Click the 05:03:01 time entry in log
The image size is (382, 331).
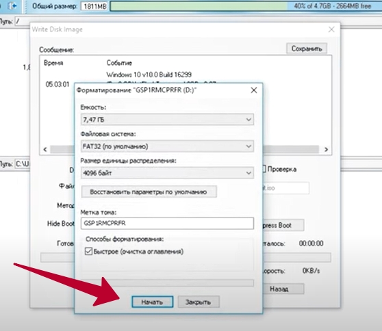[58, 84]
